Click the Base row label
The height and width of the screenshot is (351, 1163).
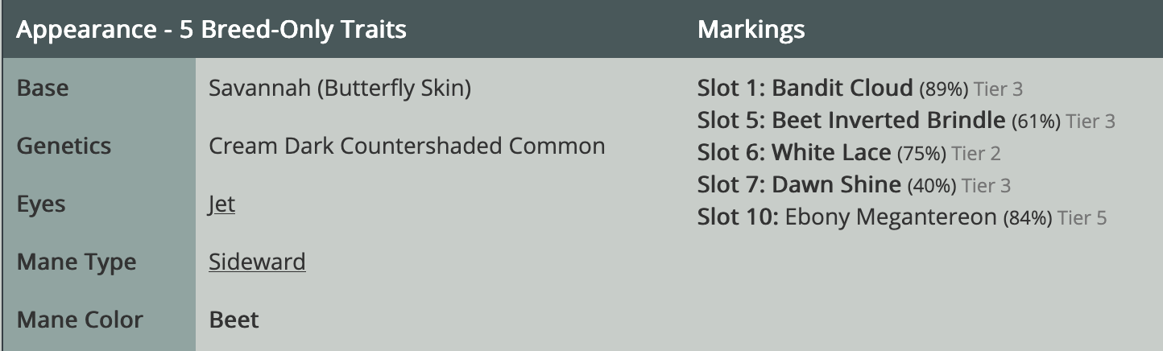[x=43, y=89]
